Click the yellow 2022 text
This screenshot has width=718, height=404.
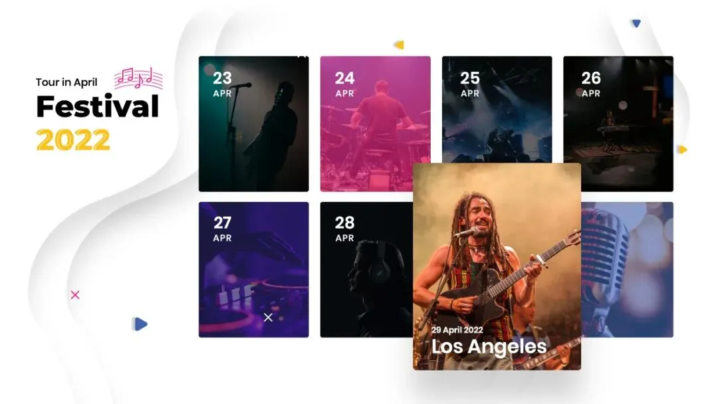point(73,140)
